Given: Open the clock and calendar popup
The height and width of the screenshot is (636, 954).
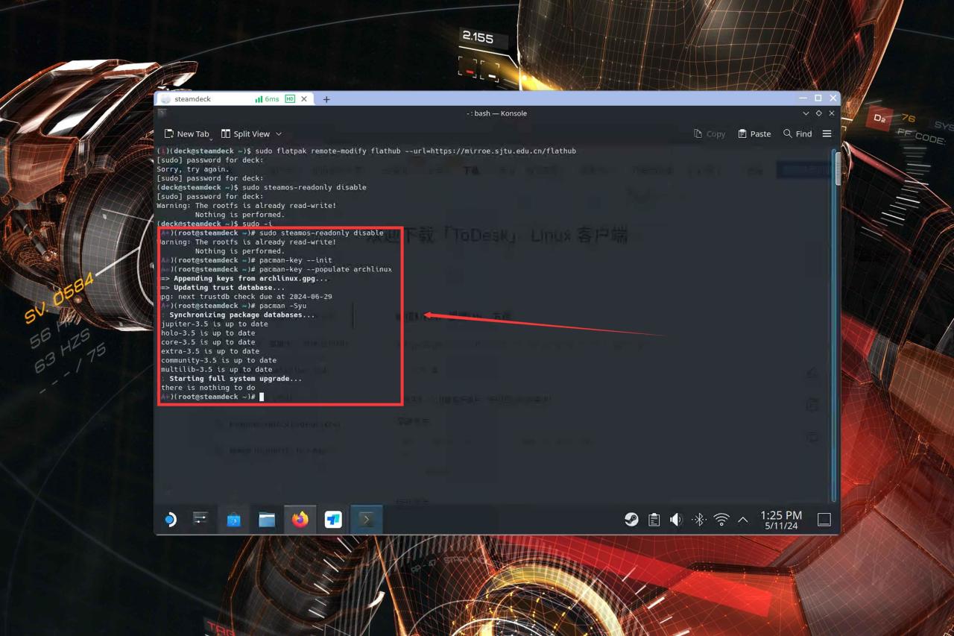Looking at the screenshot, I should [781, 520].
